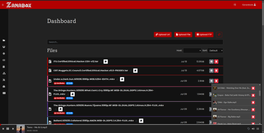Click the Zanabox logo
This screenshot has height=133, width=264.
click(x=19, y=5)
